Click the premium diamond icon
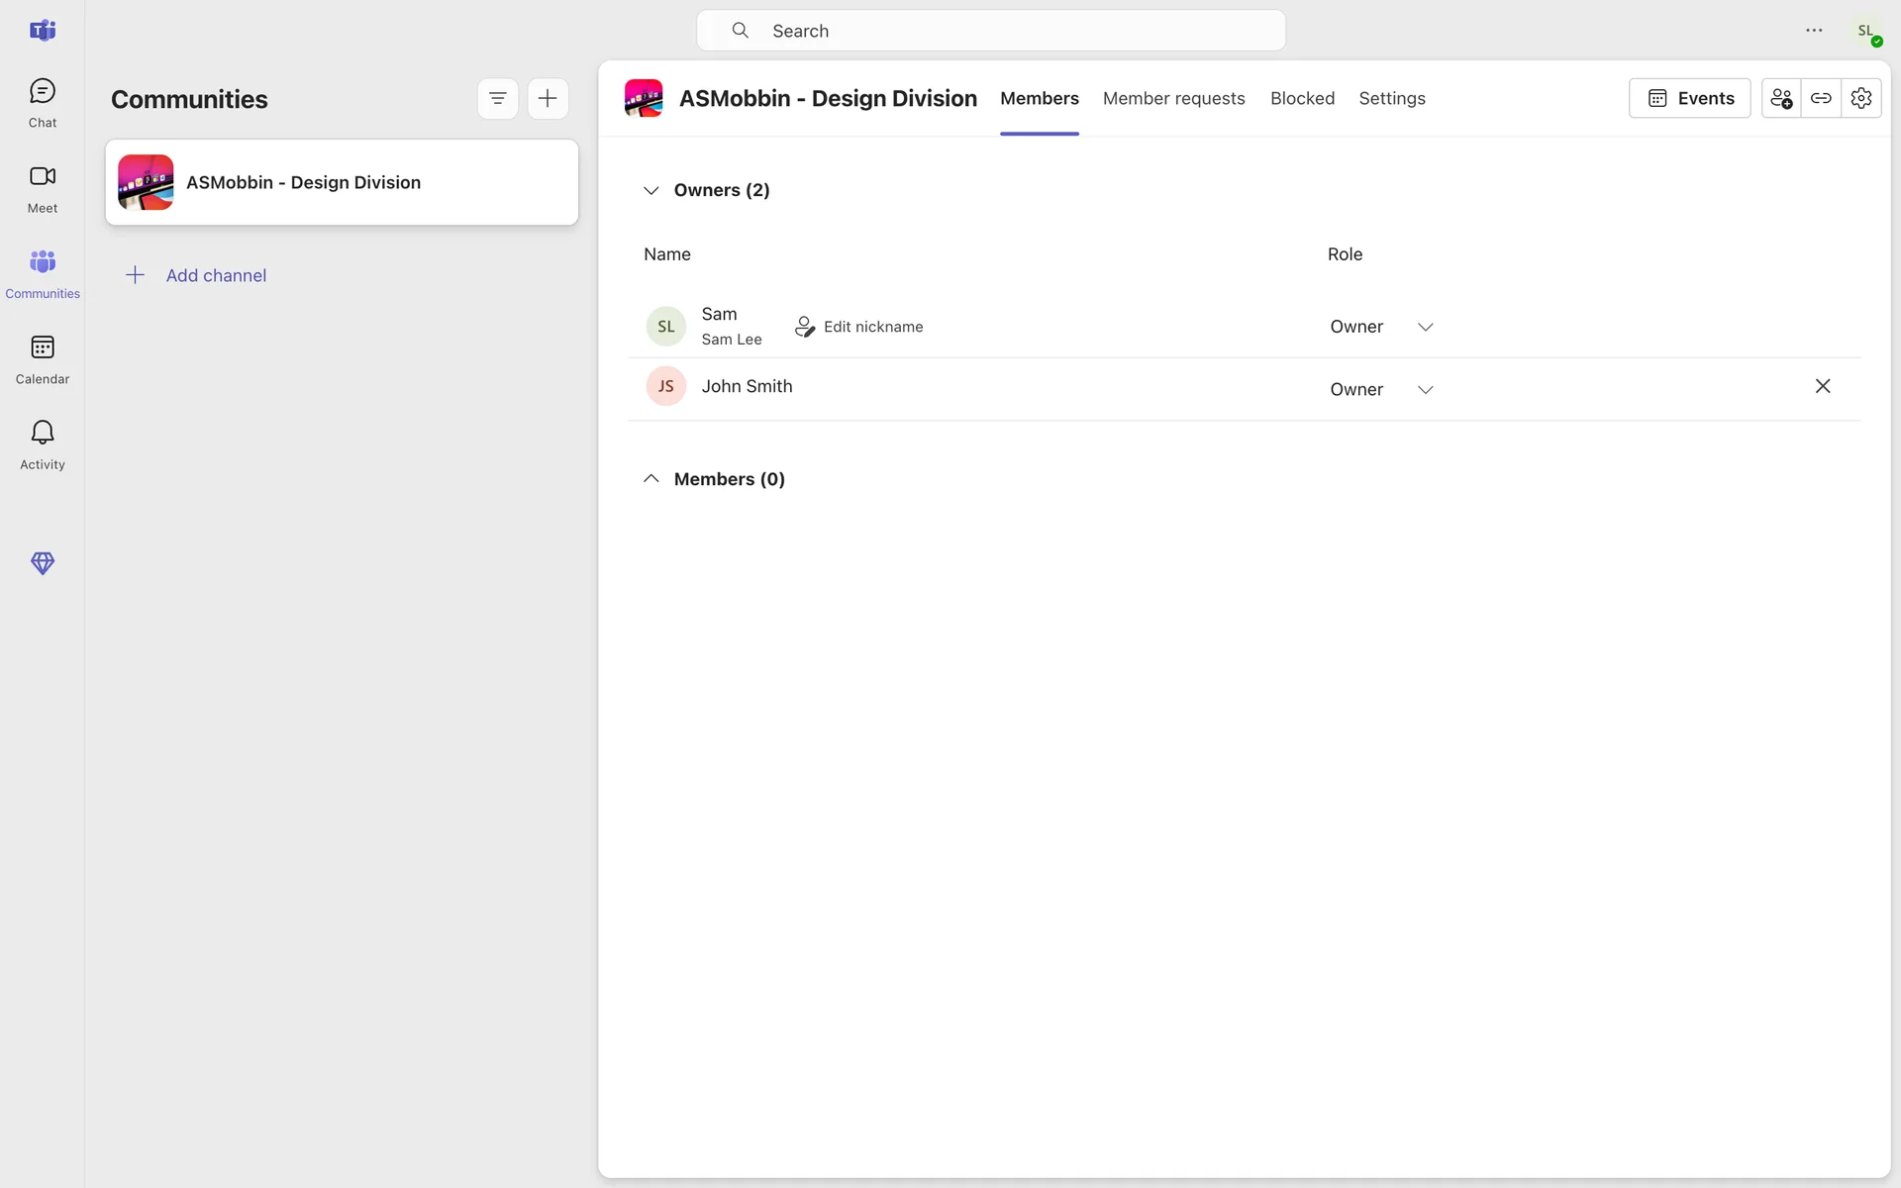The width and height of the screenshot is (1901, 1188). pyautogui.click(x=42, y=563)
